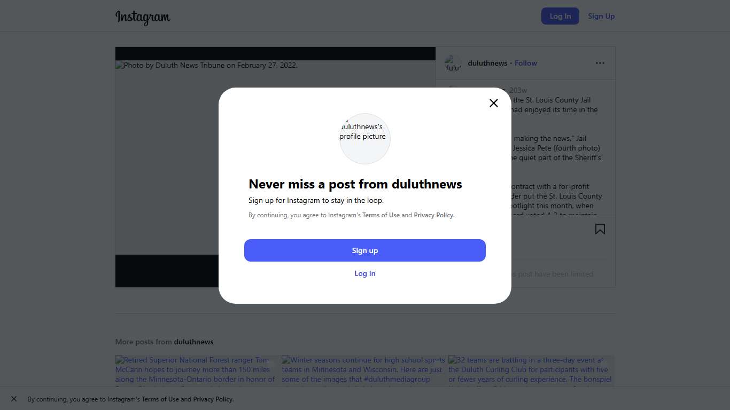
Task: Save post with the bookmark icon
Action: (600, 229)
